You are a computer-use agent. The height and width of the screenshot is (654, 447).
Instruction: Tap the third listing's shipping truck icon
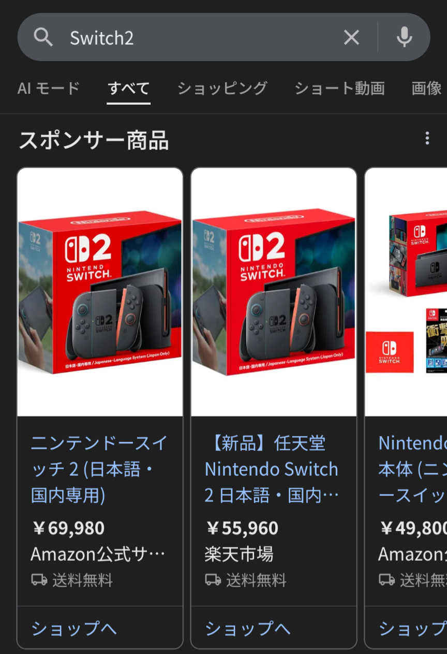(386, 580)
